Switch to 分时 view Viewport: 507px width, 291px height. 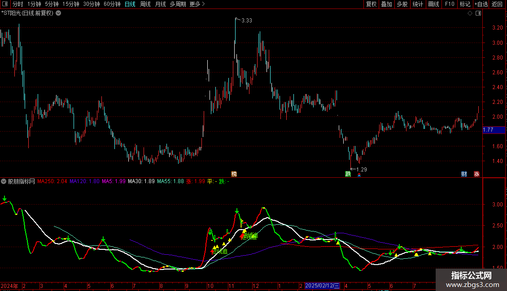pos(18,4)
